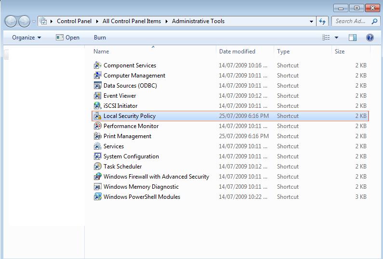383x259 pixels.
Task: Select the Event Viewer name text
Action: tap(119, 96)
